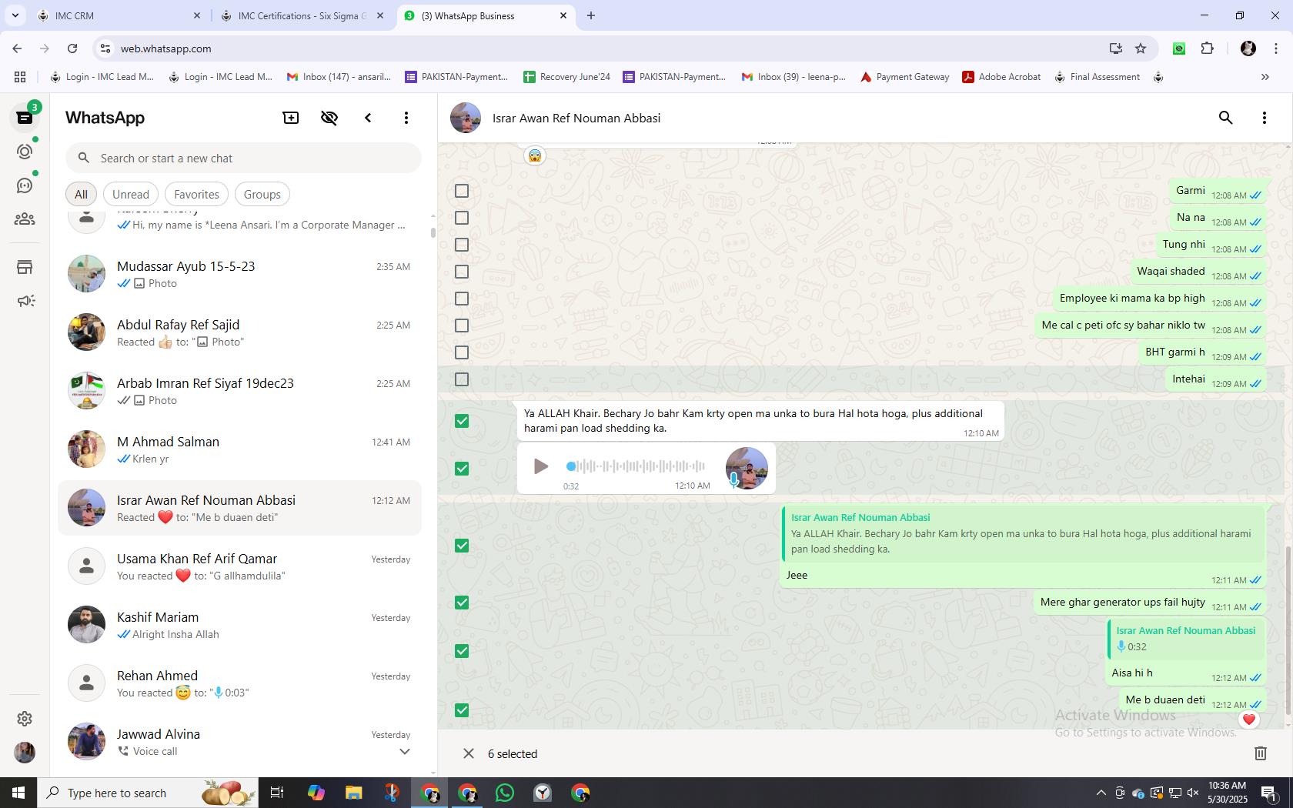The image size is (1293, 808).
Task: Open Inbox (147) Gmail bookmark
Action: click(339, 77)
